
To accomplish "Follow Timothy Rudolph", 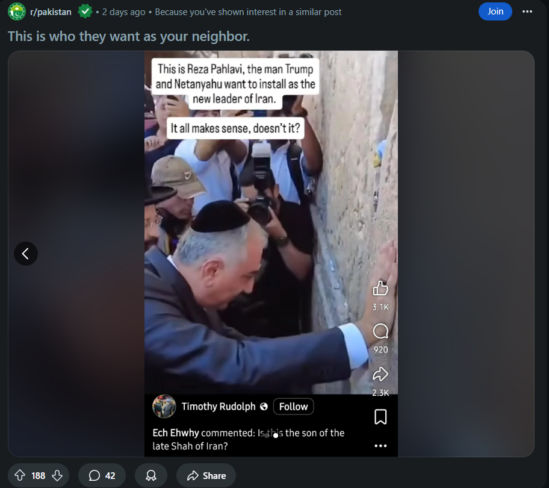I will pyautogui.click(x=293, y=407).
